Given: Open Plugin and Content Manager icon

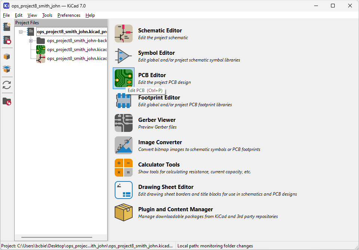Looking at the screenshot, I should point(124,212).
